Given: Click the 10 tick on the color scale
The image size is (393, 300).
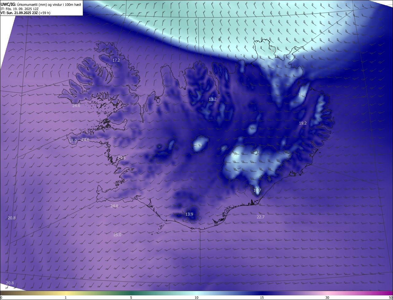Looking at the screenshot, I should tap(196, 298).
